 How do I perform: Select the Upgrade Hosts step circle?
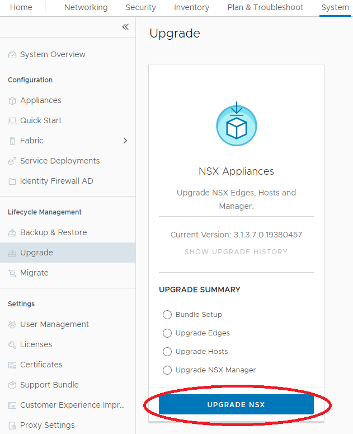tap(167, 352)
